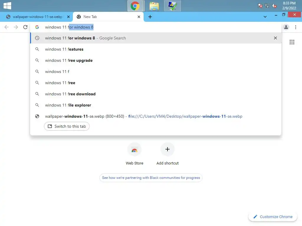This screenshot has height=226, width=302.
Task: Select suggestion 'windows 11 free download'
Action: (156, 94)
